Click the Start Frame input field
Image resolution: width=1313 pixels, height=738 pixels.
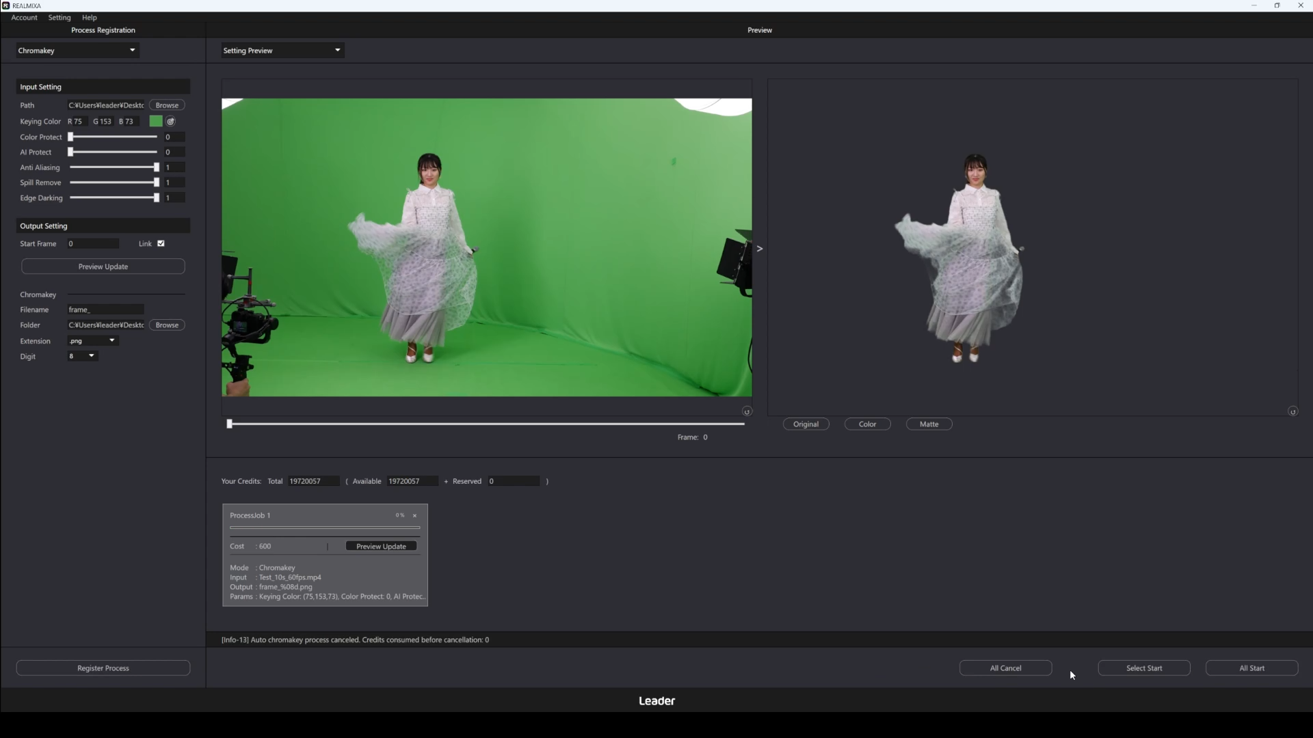(x=93, y=244)
